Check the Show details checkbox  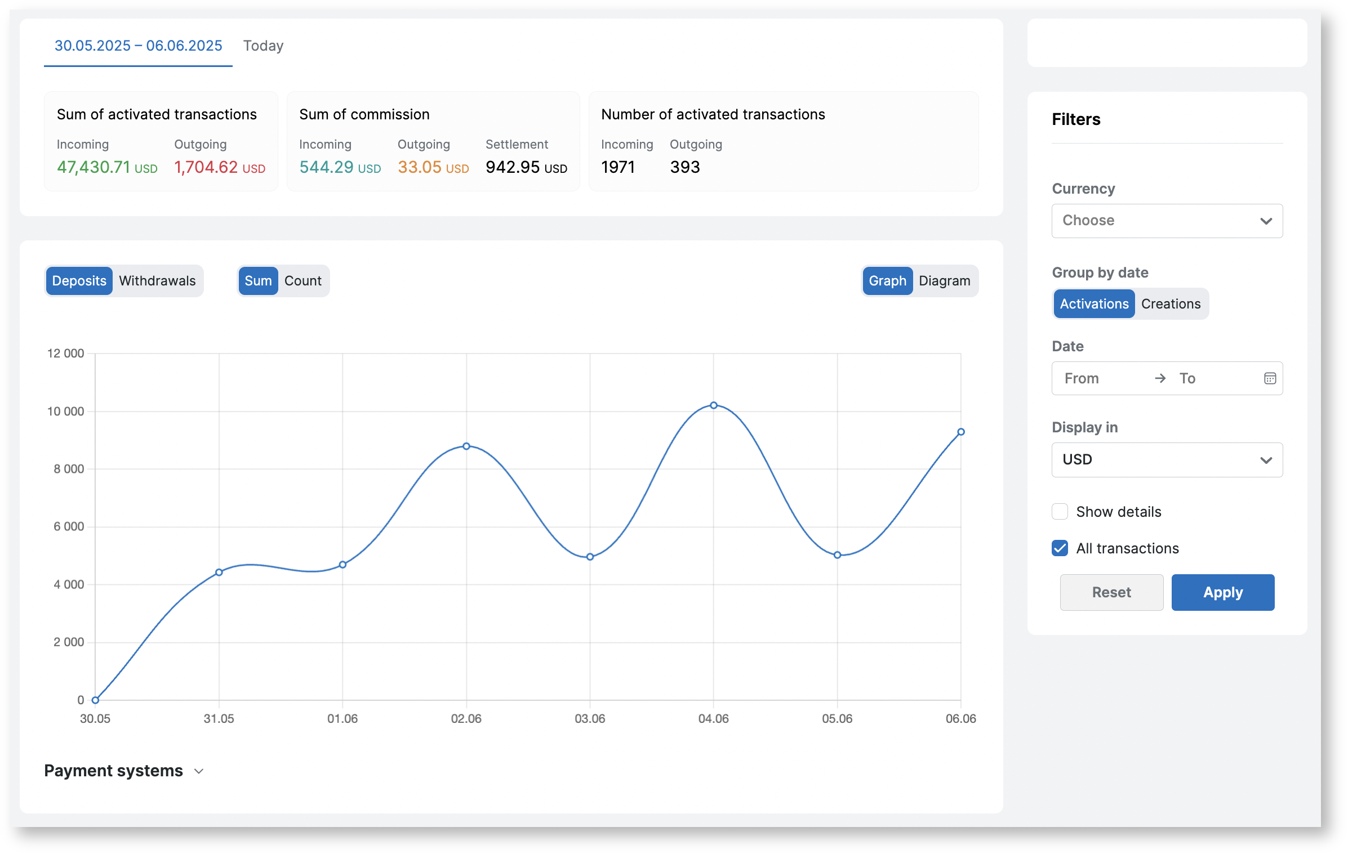pos(1060,512)
